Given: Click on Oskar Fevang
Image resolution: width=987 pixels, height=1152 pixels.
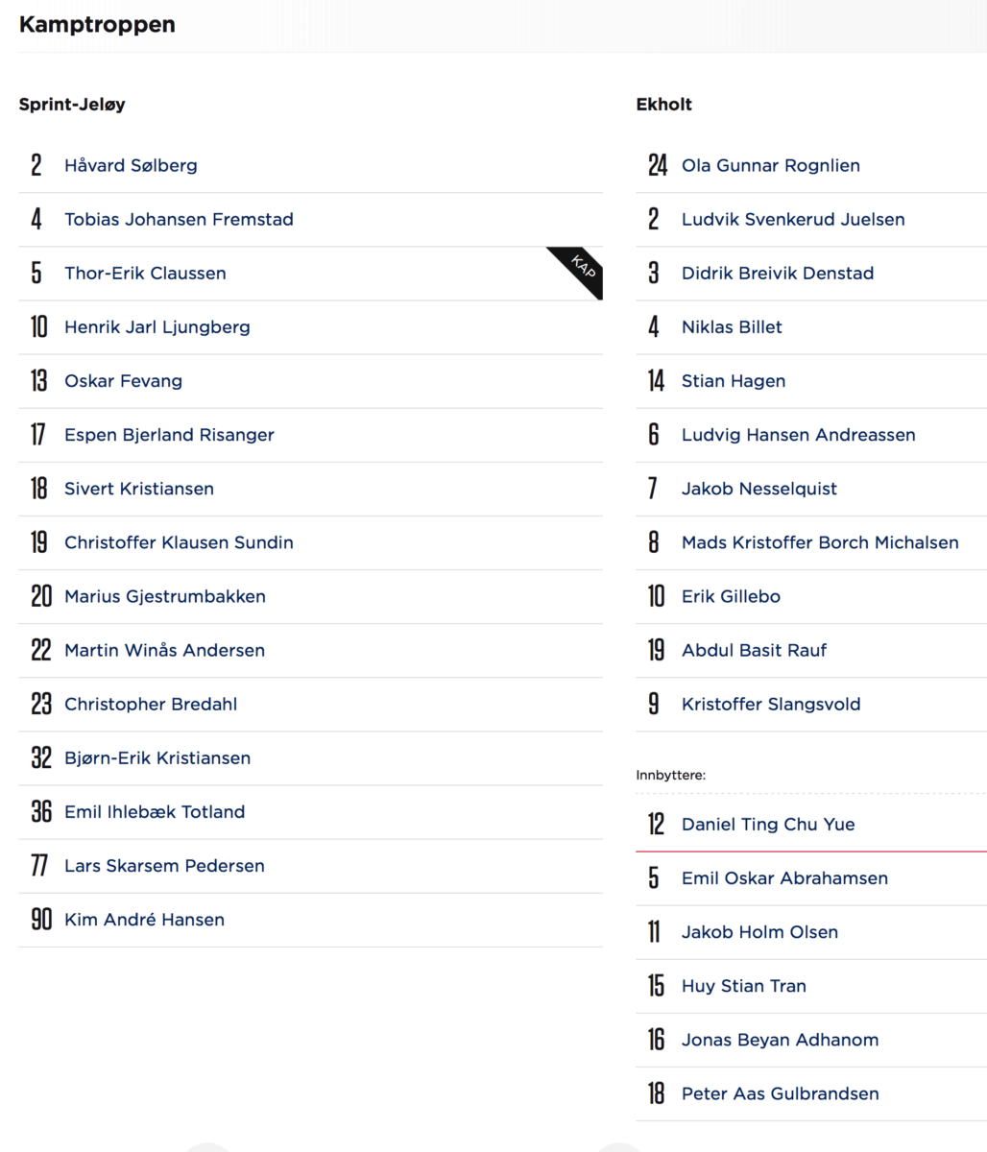Looking at the screenshot, I should tap(123, 380).
